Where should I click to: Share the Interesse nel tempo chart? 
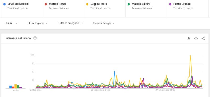pos(203,38)
